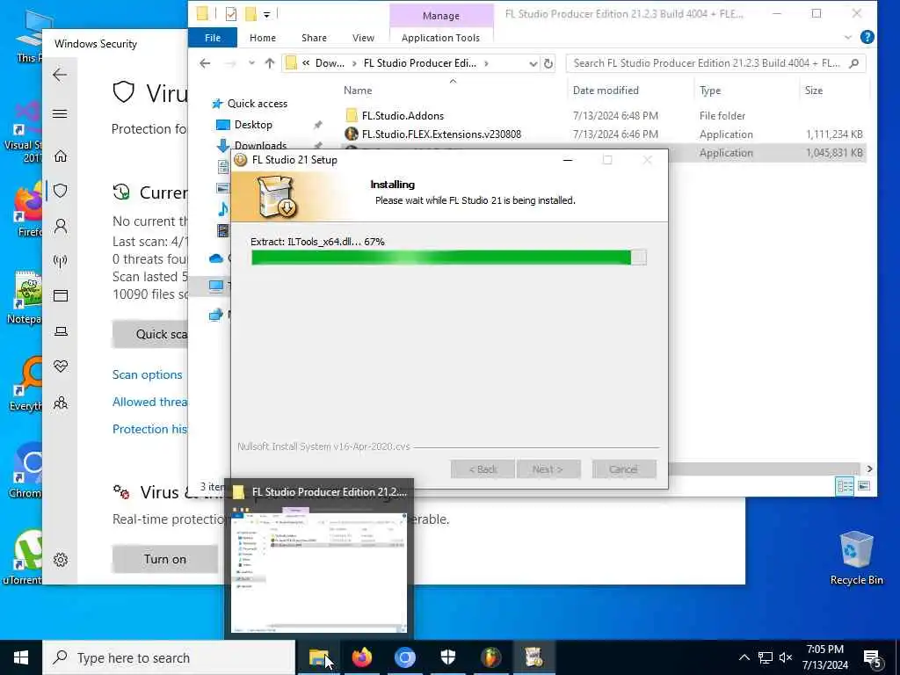
Task: Open Recycle Bin on desktop
Action: [x=856, y=558]
